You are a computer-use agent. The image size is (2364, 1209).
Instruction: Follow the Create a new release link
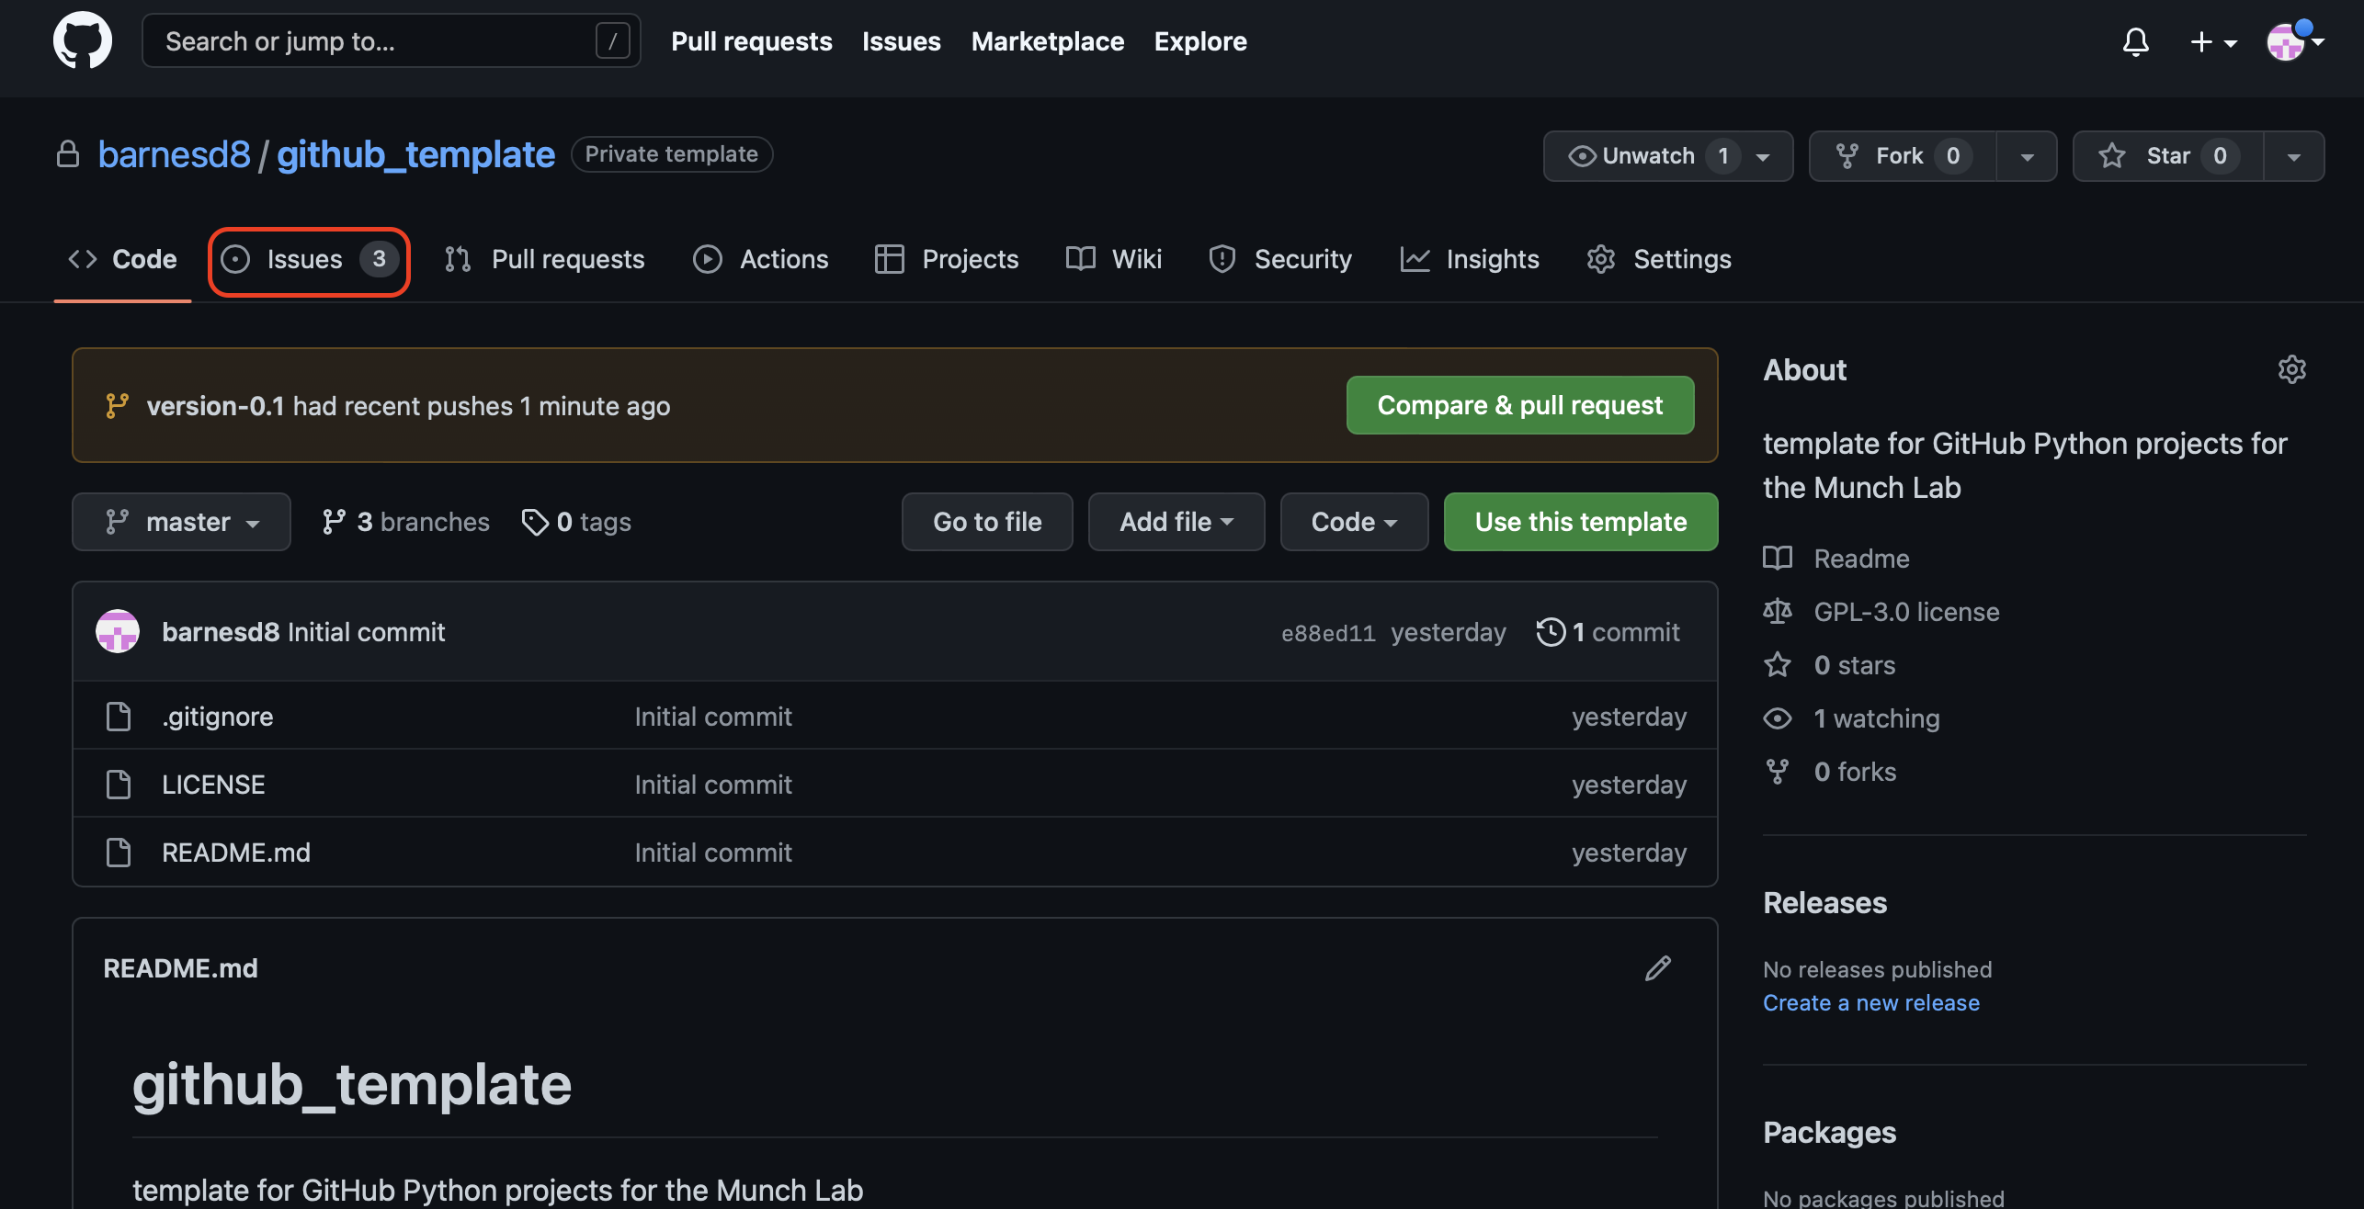1870,1002
